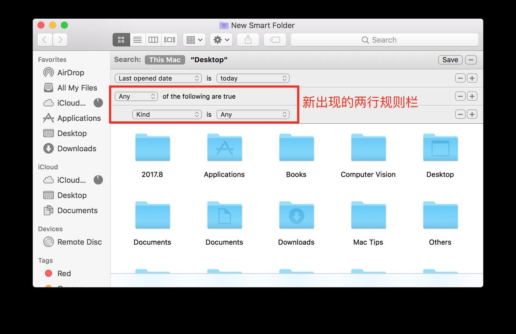Screen dimensions: 516x334
Task: Add a new search rule with plus button
Action: click(472, 78)
